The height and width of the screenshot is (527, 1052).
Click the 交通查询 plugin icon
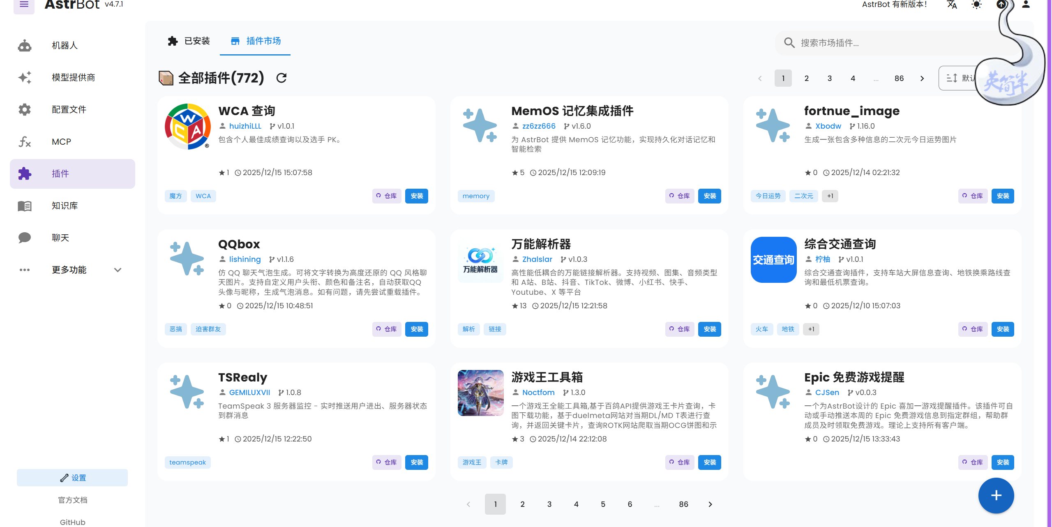(773, 260)
